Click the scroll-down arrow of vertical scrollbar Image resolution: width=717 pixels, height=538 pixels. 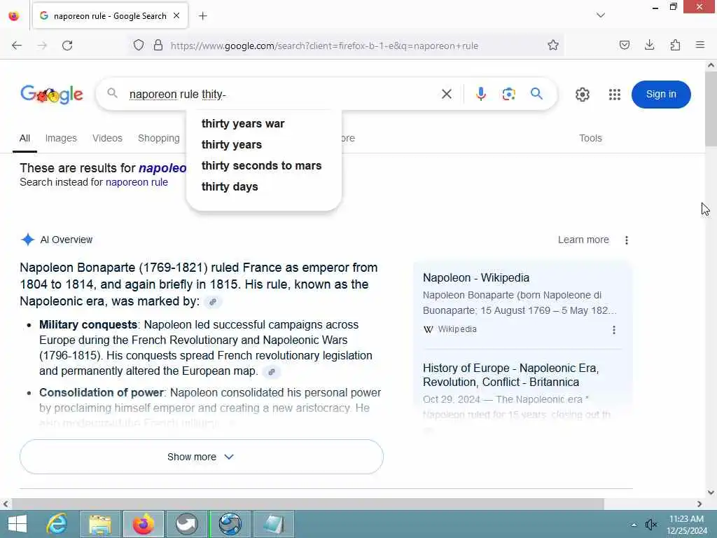[711, 492]
